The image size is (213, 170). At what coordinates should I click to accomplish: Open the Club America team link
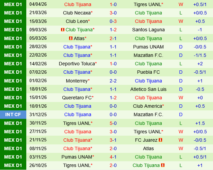(x=148, y=106)
